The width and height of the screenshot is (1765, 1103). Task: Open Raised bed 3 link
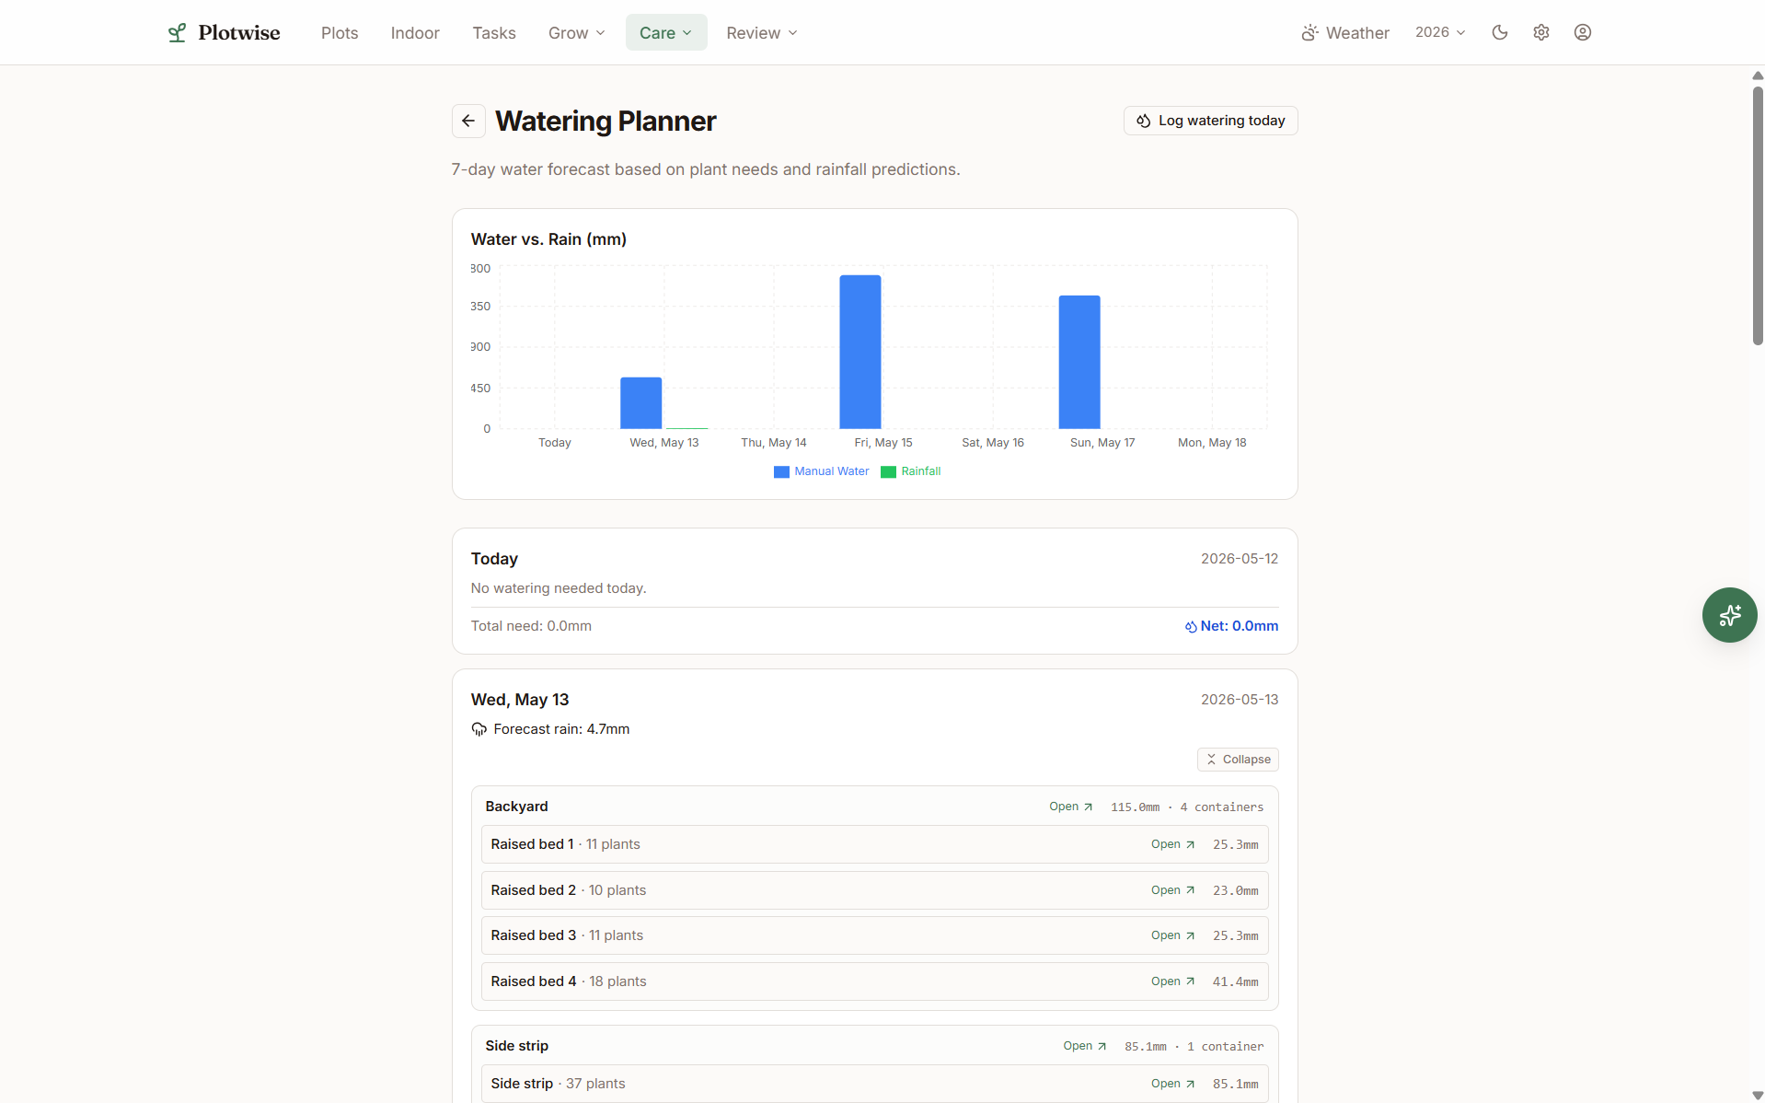1172,935
